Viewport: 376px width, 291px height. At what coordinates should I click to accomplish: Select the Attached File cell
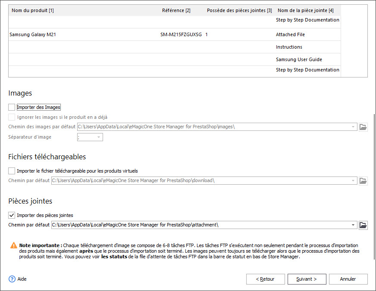point(308,34)
